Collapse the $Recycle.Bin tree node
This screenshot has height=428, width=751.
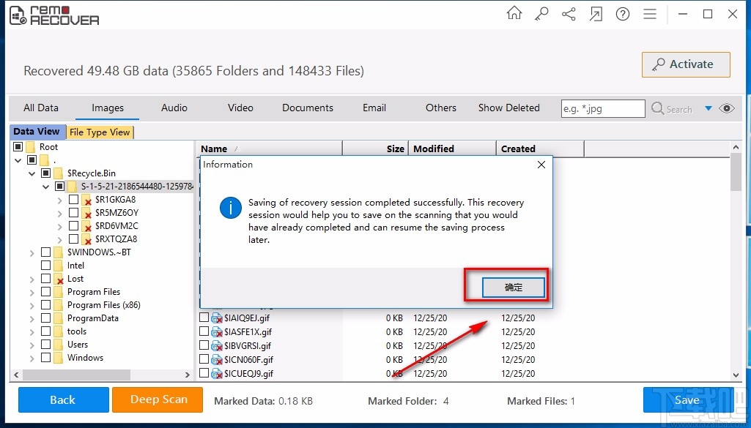point(32,173)
